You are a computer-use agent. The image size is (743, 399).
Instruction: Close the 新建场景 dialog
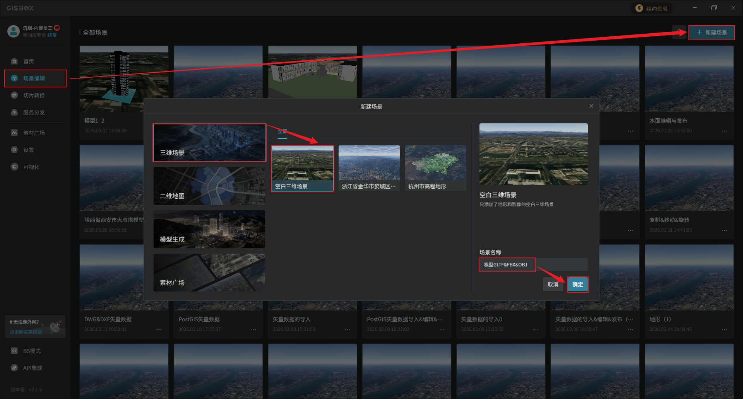[x=591, y=106]
